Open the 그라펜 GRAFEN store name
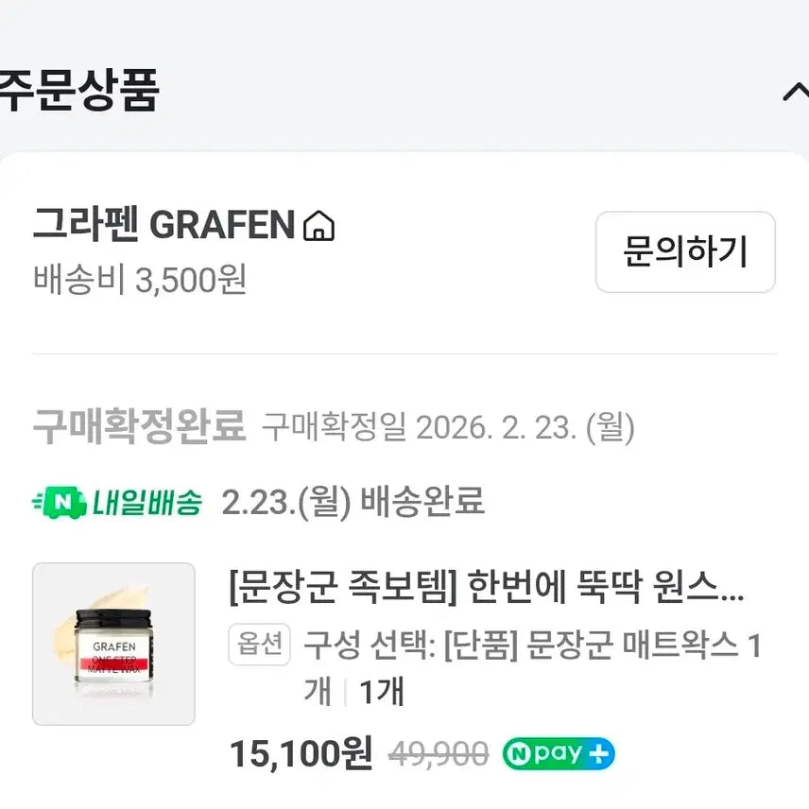 click(x=164, y=226)
